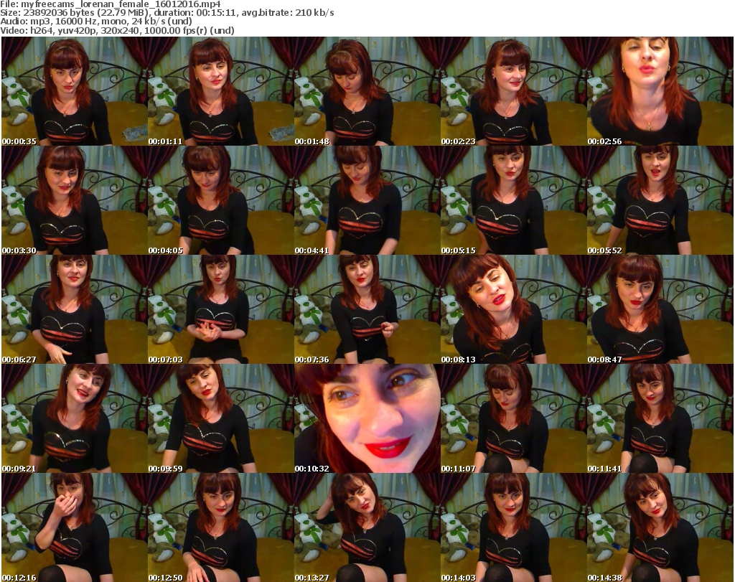
Task: Click the 00:12:50 thumbnail
Action: [x=221, y=527]
